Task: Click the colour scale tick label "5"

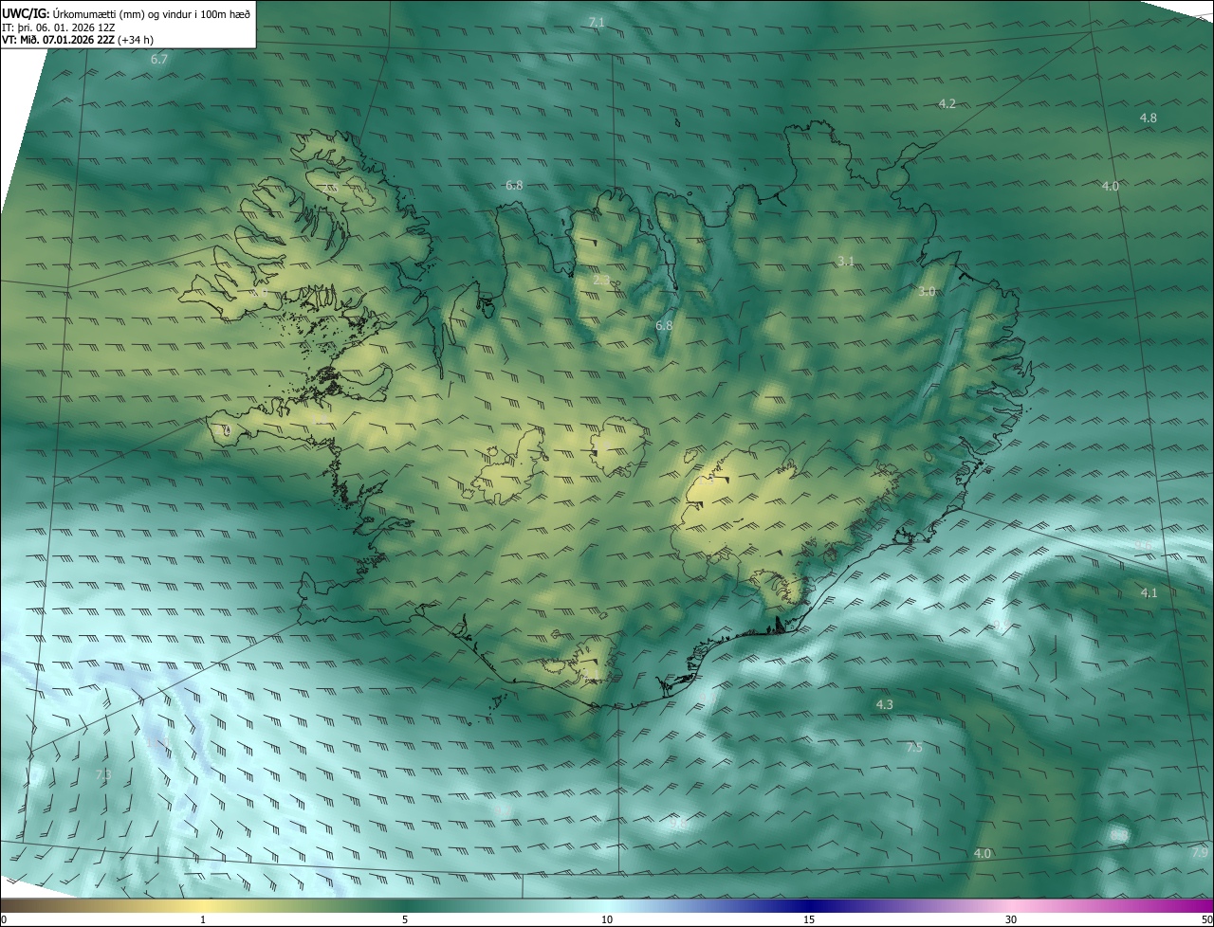Action: [x=405, y=919]
